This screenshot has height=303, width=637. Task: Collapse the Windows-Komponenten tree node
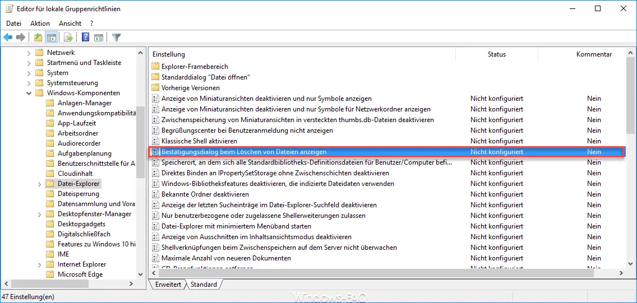29,93
